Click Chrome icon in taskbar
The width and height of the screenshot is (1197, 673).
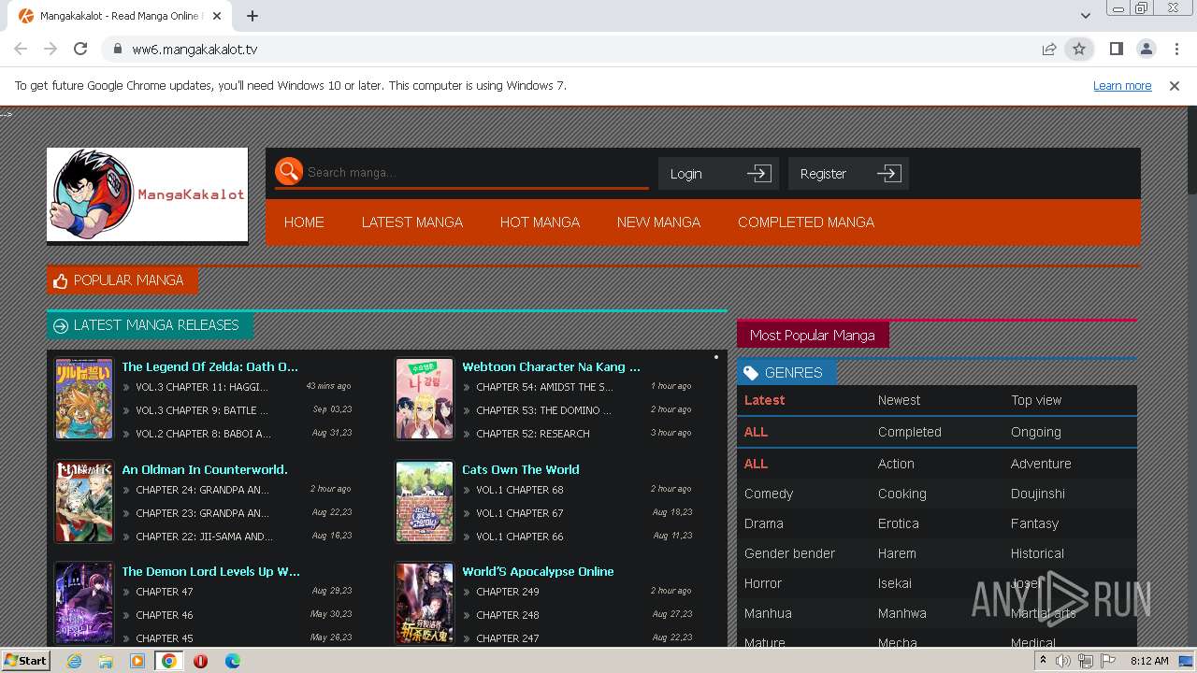click(169, 661)
